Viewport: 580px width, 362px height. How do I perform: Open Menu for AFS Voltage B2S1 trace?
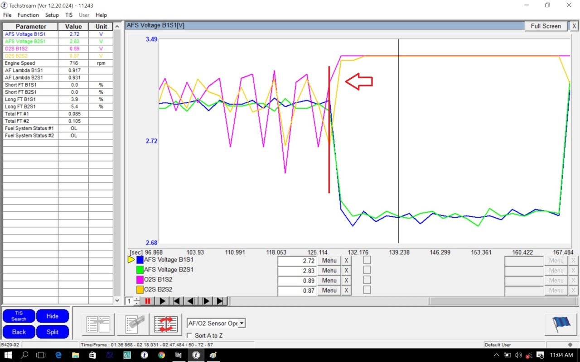coord(329,271)
